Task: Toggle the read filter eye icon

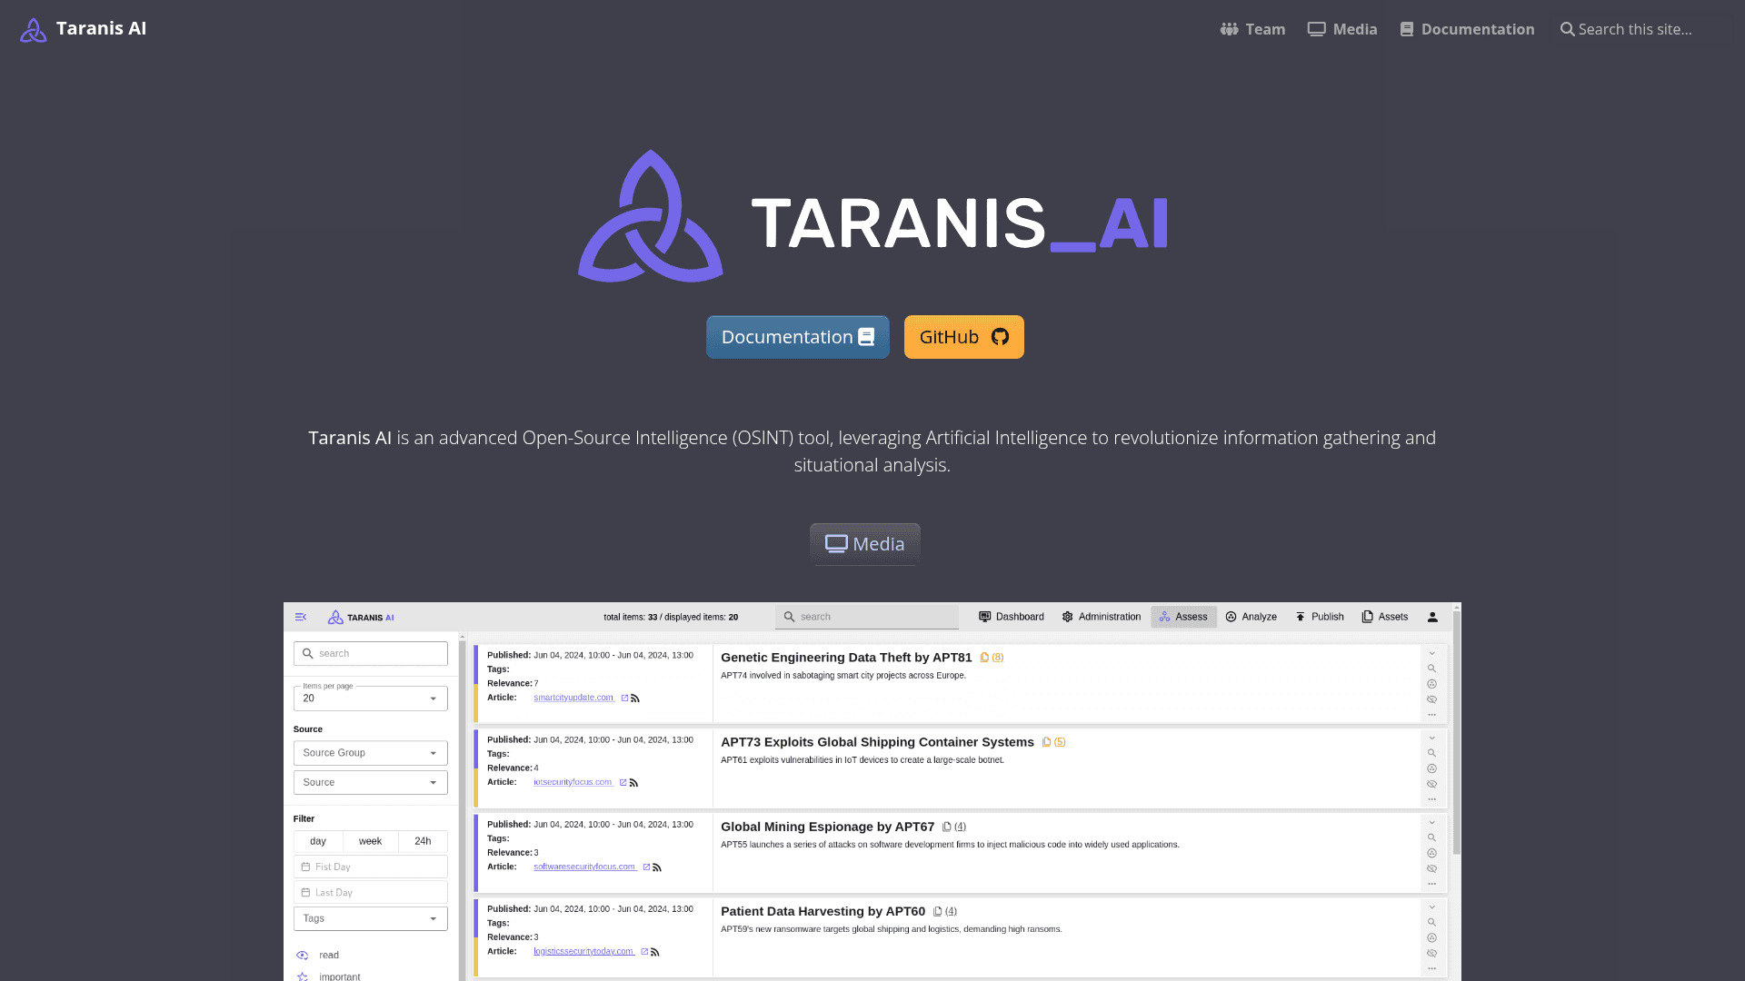Action: [x=303, y=956]
